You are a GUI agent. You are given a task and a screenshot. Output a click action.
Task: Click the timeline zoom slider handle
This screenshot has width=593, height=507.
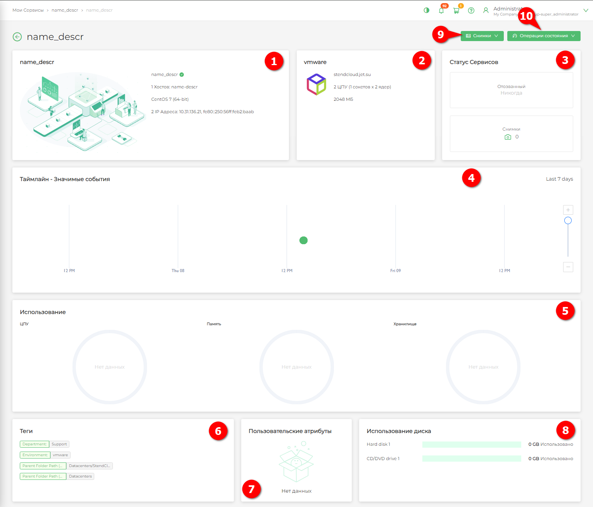(568, 221)
